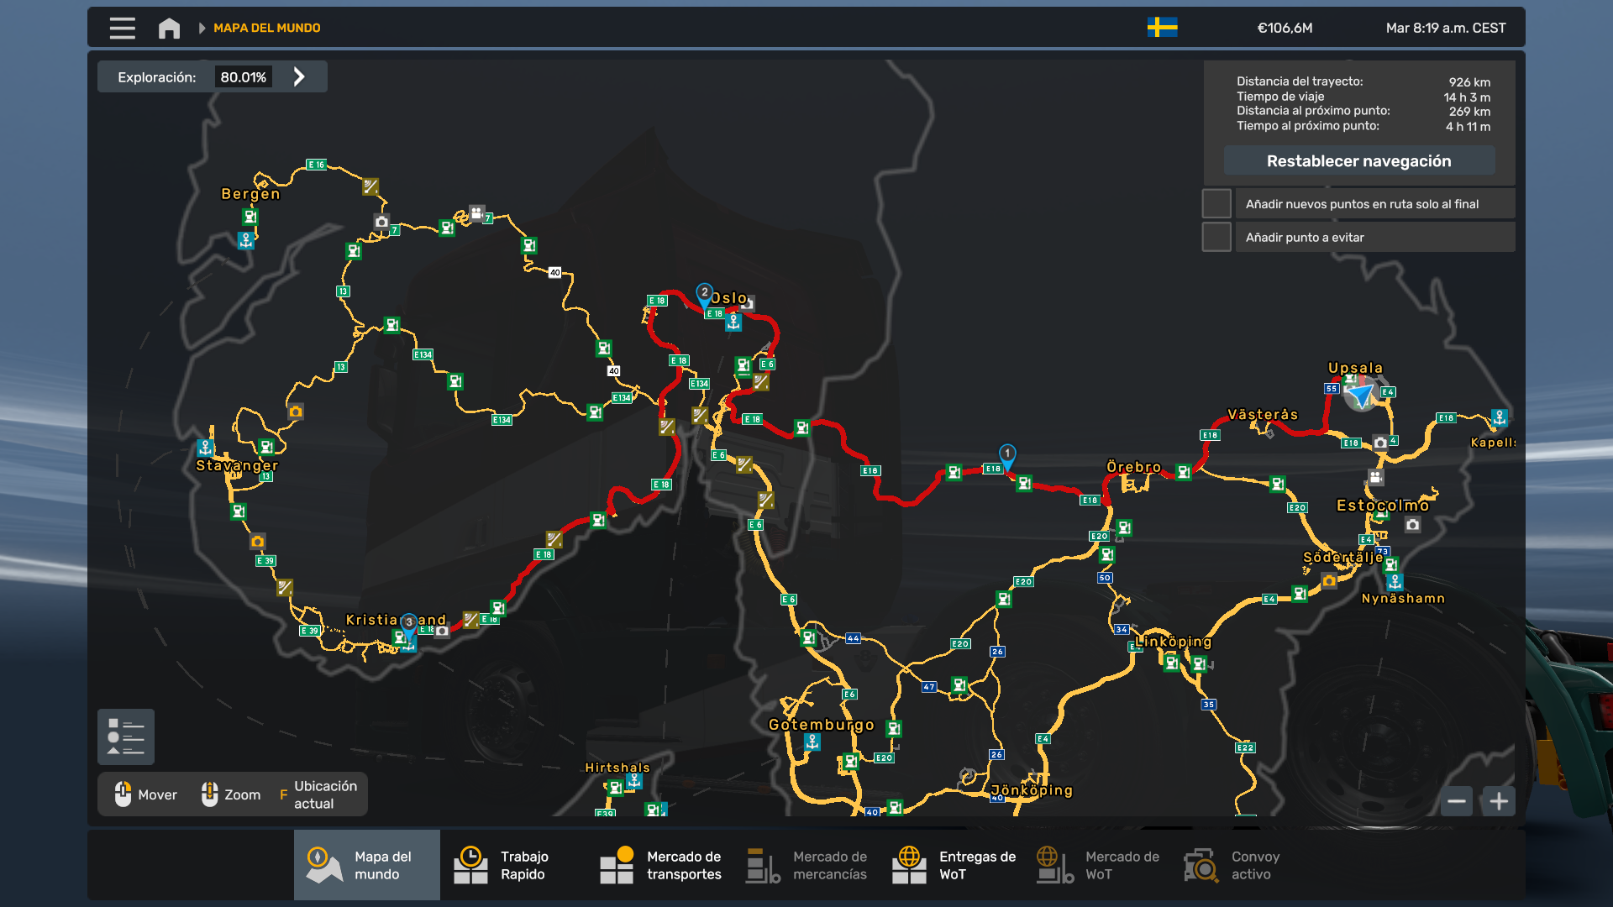
Task: Enable adding new route points at end
Action: click(x=1216, y=204)
